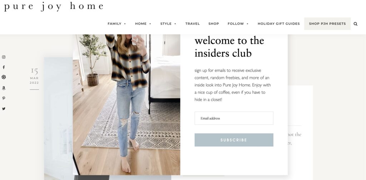Open the Twitter social icon
The width and height of the screenshot is (366, 180).
4,109
